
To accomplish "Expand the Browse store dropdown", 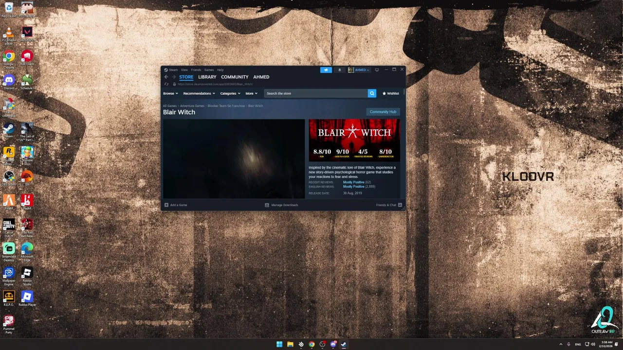I will point(170,93).
